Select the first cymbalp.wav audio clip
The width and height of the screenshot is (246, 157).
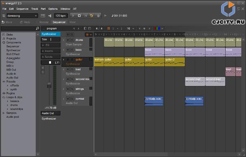(x=154, y=101)
